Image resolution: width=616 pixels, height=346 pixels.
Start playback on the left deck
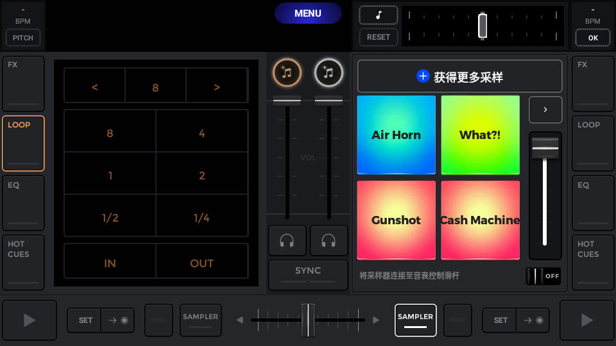(x=30, y=320)
